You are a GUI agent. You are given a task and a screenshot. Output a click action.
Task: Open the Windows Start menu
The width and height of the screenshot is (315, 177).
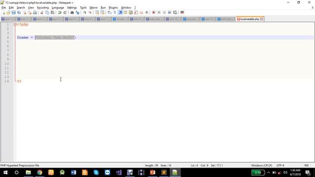(x=5, y=173)
